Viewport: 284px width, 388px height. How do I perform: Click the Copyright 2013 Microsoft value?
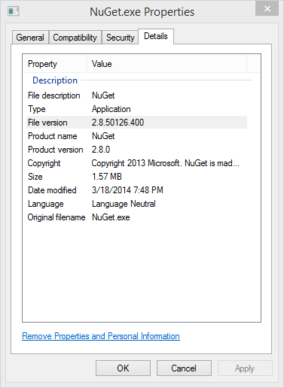coord(166,163)
